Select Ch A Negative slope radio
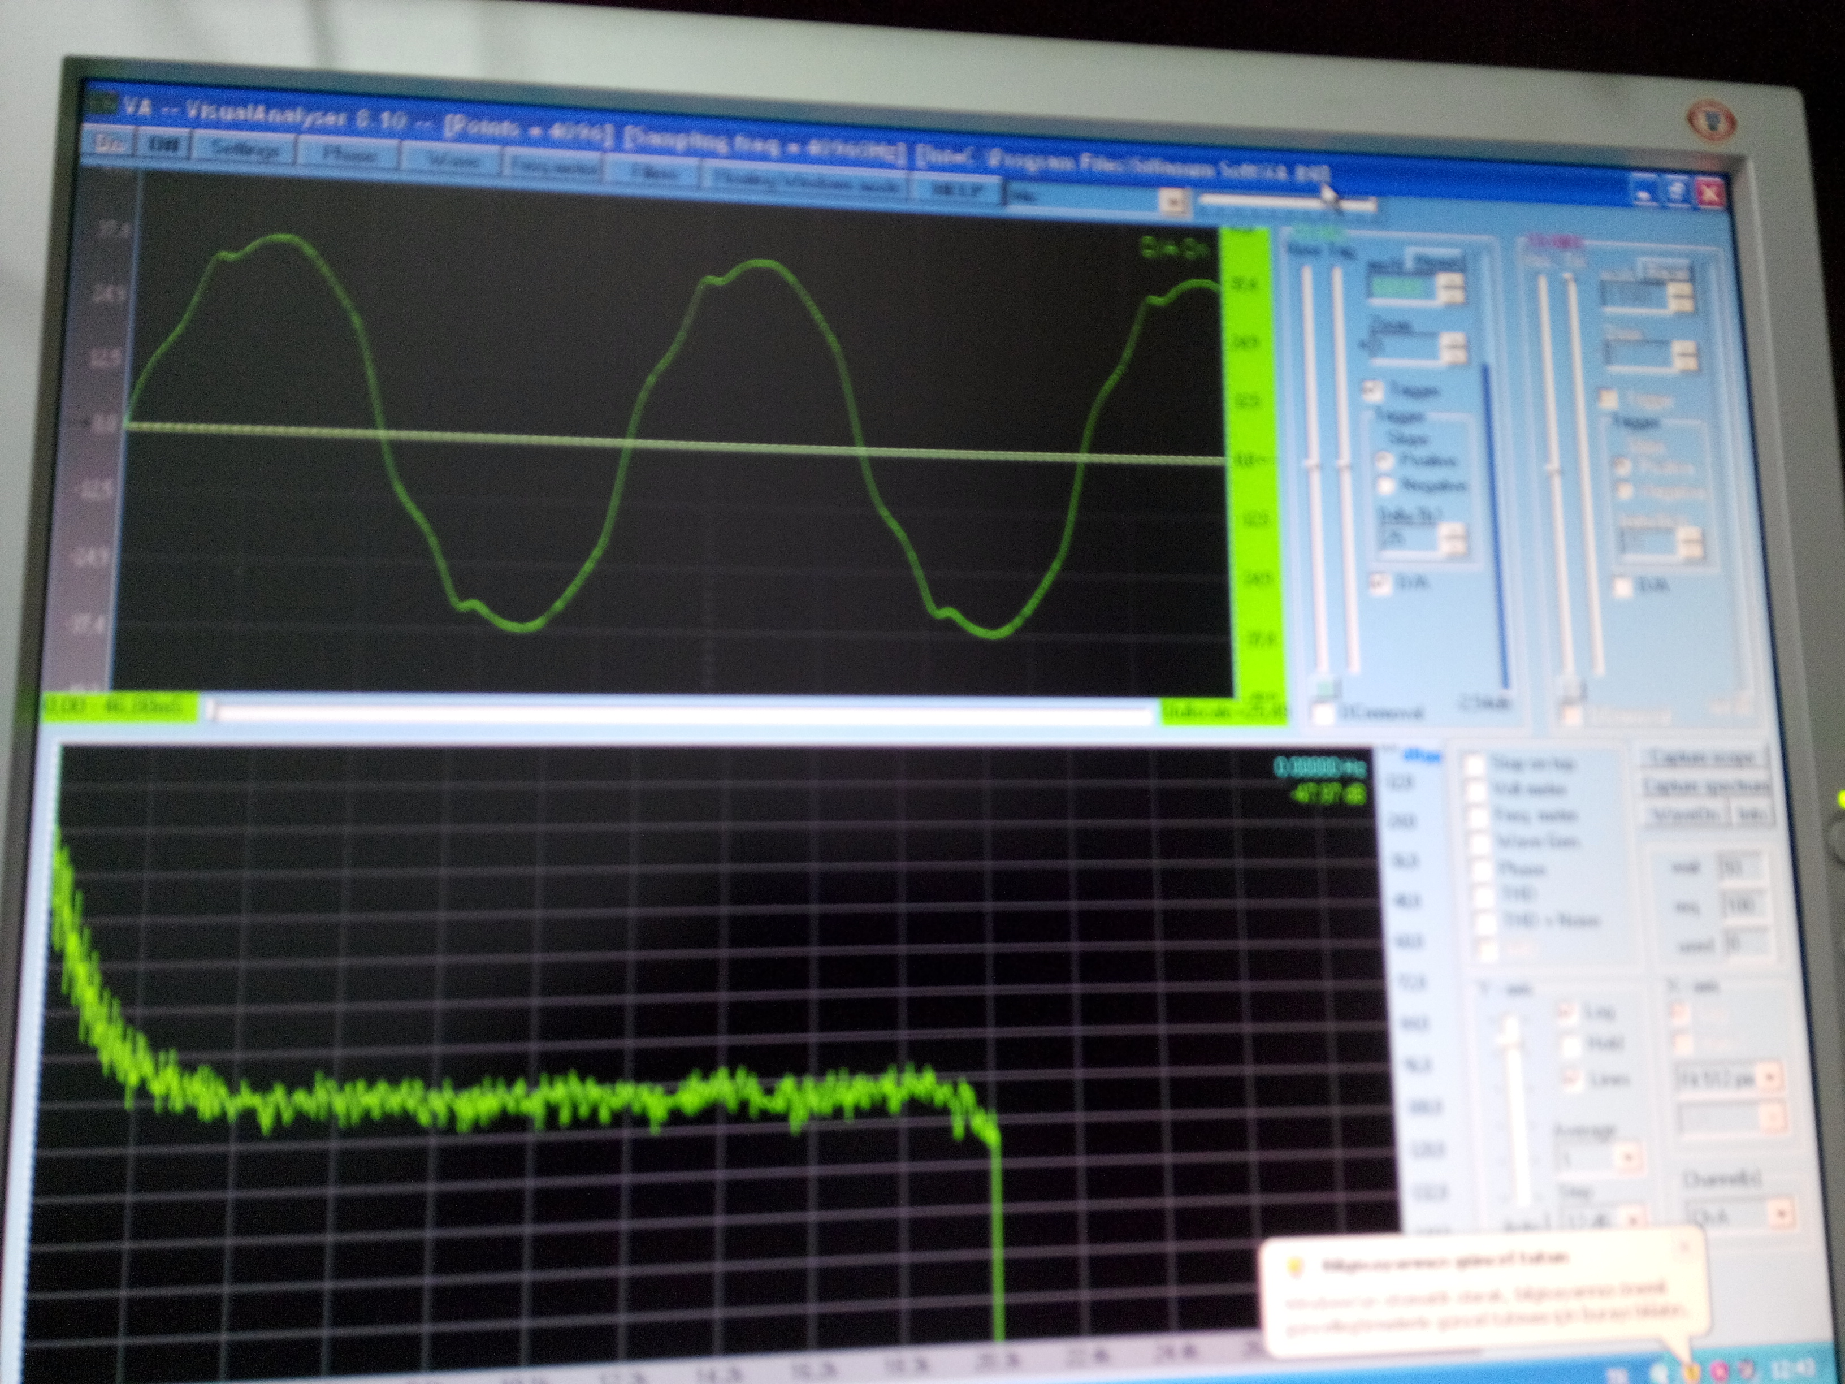Image resolution: width=1845 pixels, height=1384 pixels. coord(1387,485)
